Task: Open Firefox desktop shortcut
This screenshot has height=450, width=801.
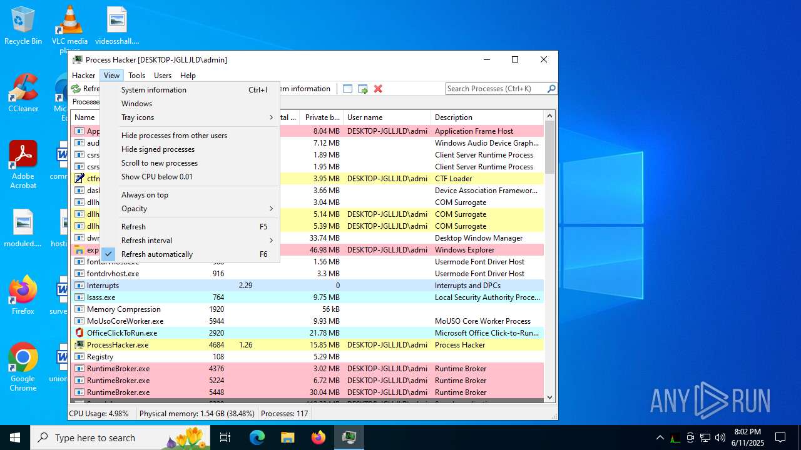Action: click(23, 295)
